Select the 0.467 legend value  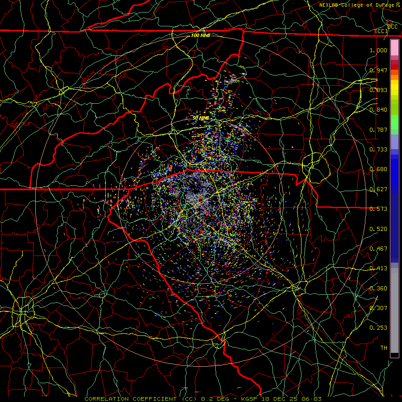pyautogui.click(x=378, y=249)
